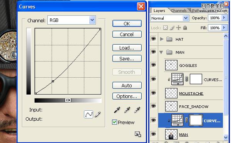Select the MOUSTACHE layer name
The height and width of the screenshot is (143, 231).
point(191,93)
